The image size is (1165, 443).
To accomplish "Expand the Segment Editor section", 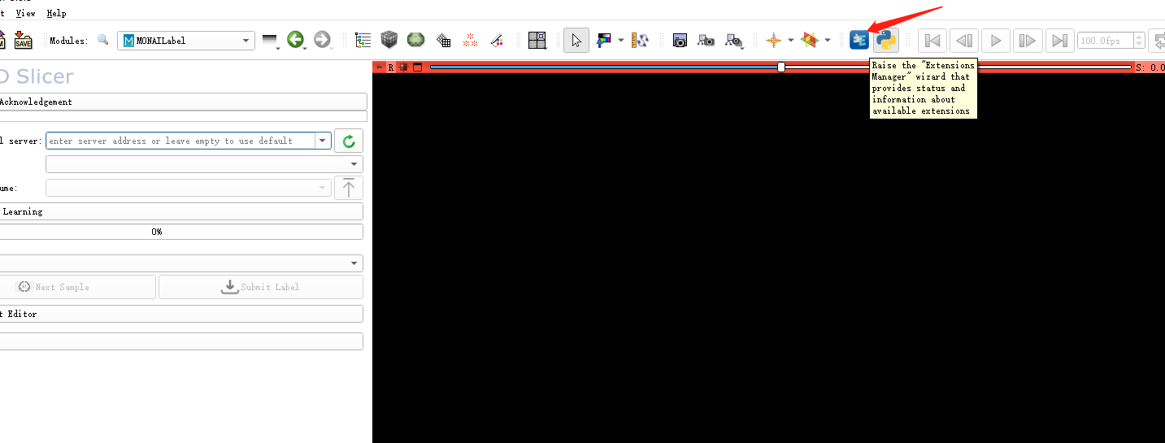I will (180, 314).
